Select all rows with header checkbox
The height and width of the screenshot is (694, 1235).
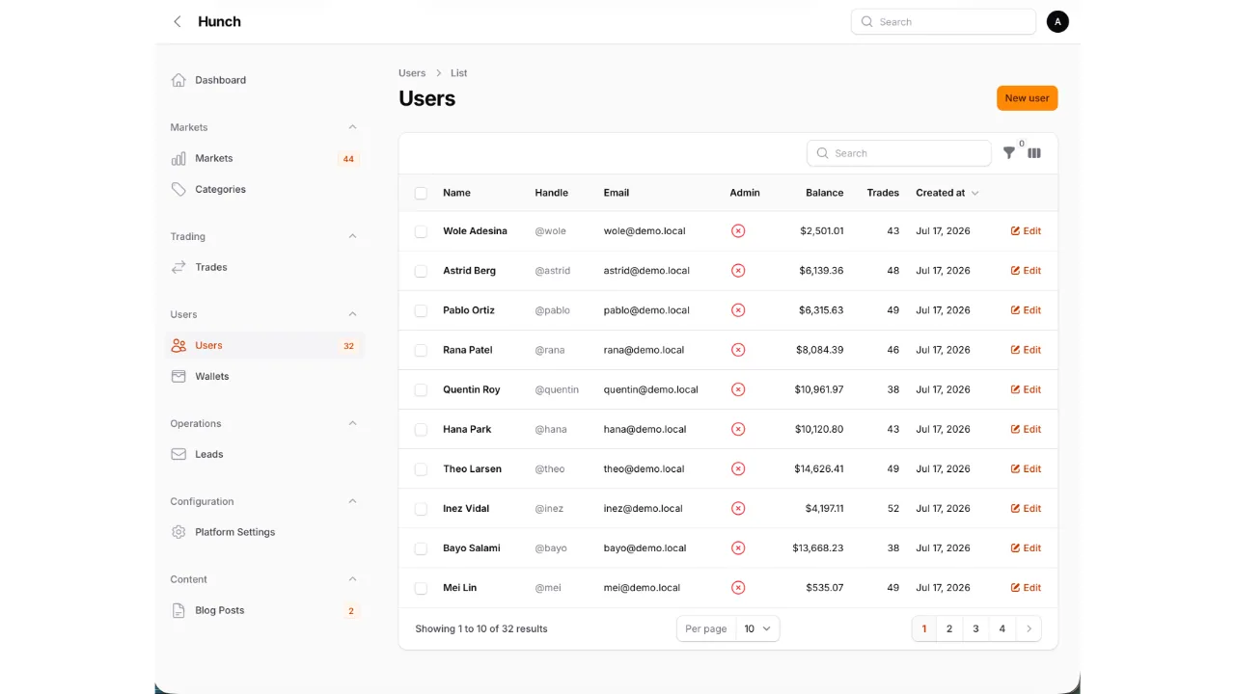pos(421,193)
